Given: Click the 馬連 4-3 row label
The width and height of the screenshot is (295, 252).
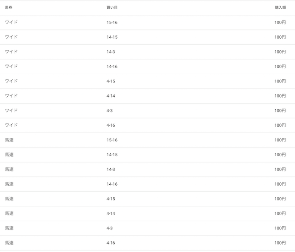Looking at the screenshot, I should (x=9, y=228).
